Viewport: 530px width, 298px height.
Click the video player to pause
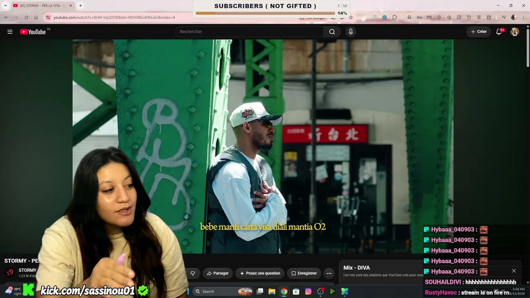coord(263,146)
